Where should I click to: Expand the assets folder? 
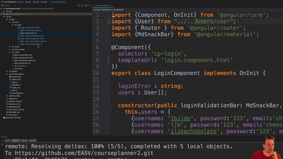(x=7, y=72)
